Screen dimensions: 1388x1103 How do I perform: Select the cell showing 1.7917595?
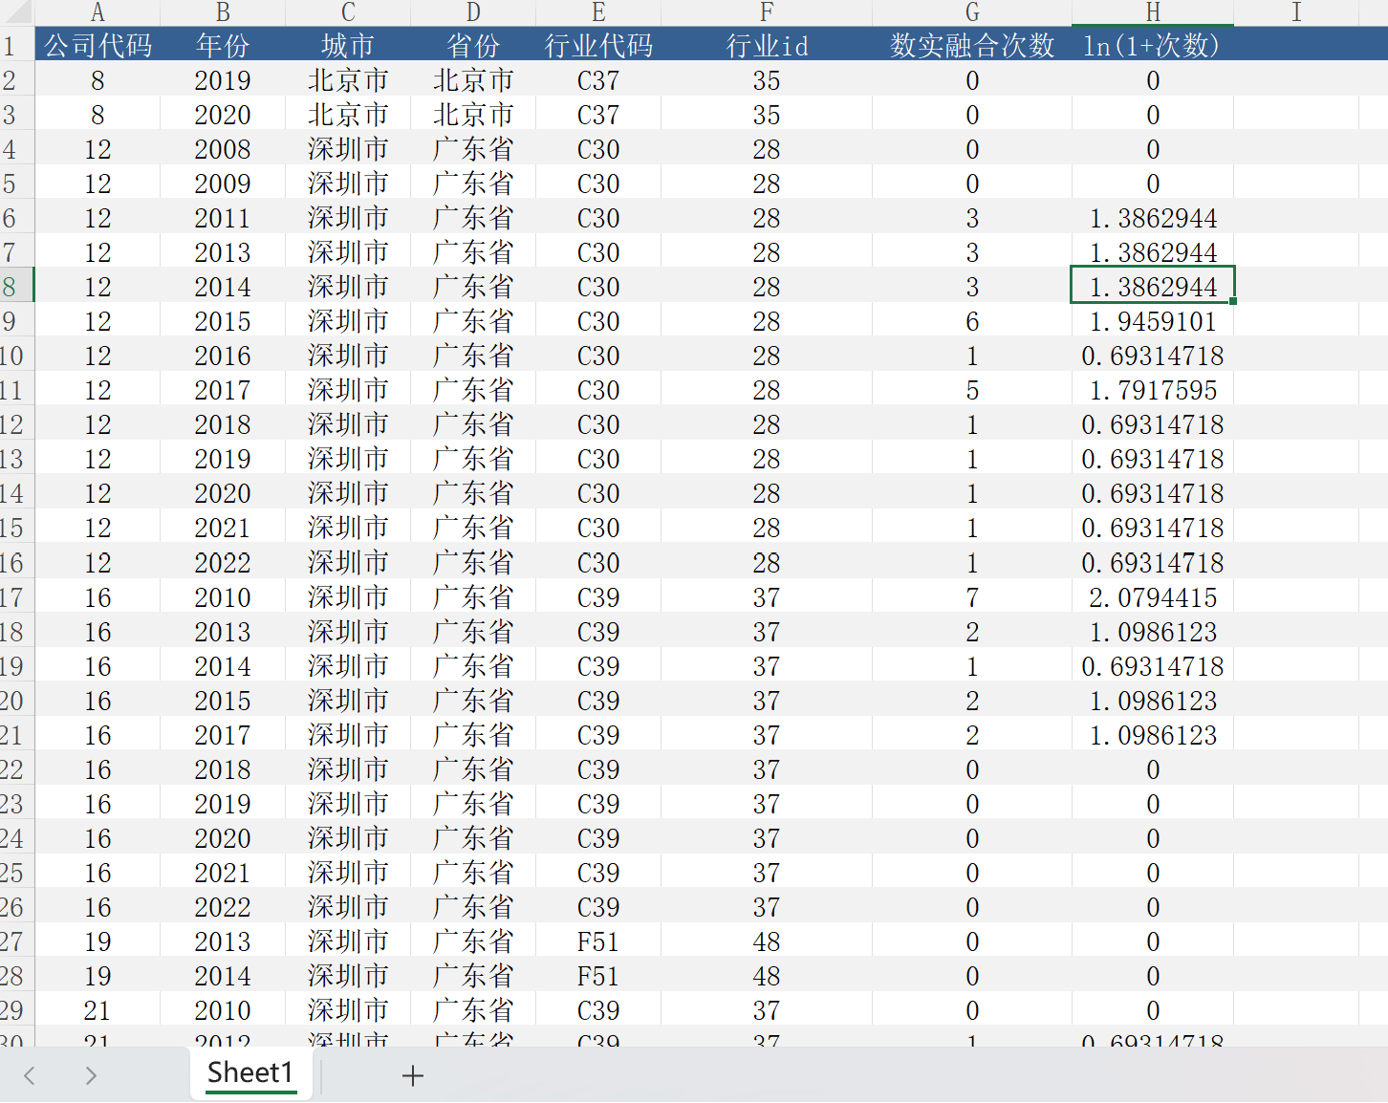tap(1153, 390)
